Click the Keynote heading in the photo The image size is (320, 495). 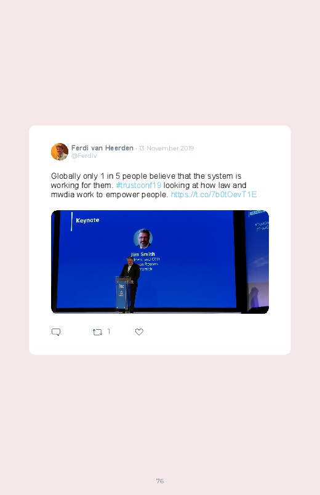point(87,220)
